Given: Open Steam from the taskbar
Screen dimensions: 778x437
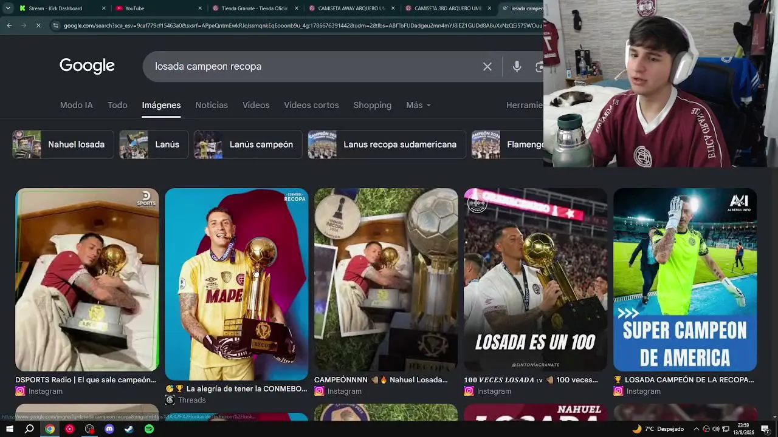Looking at the screenshot, I should tap(129, 429).
